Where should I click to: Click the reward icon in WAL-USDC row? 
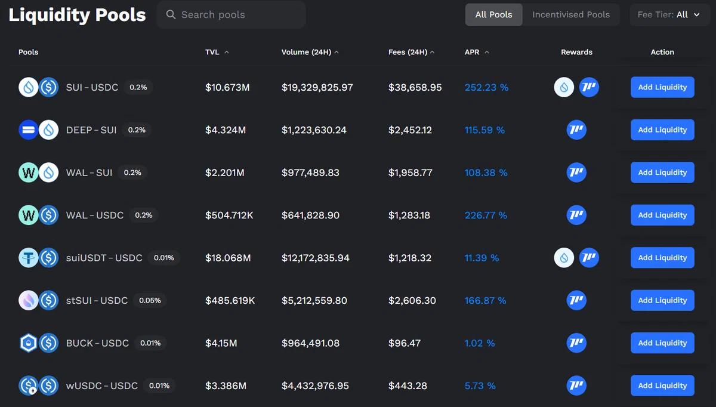[x=576, y=215]
